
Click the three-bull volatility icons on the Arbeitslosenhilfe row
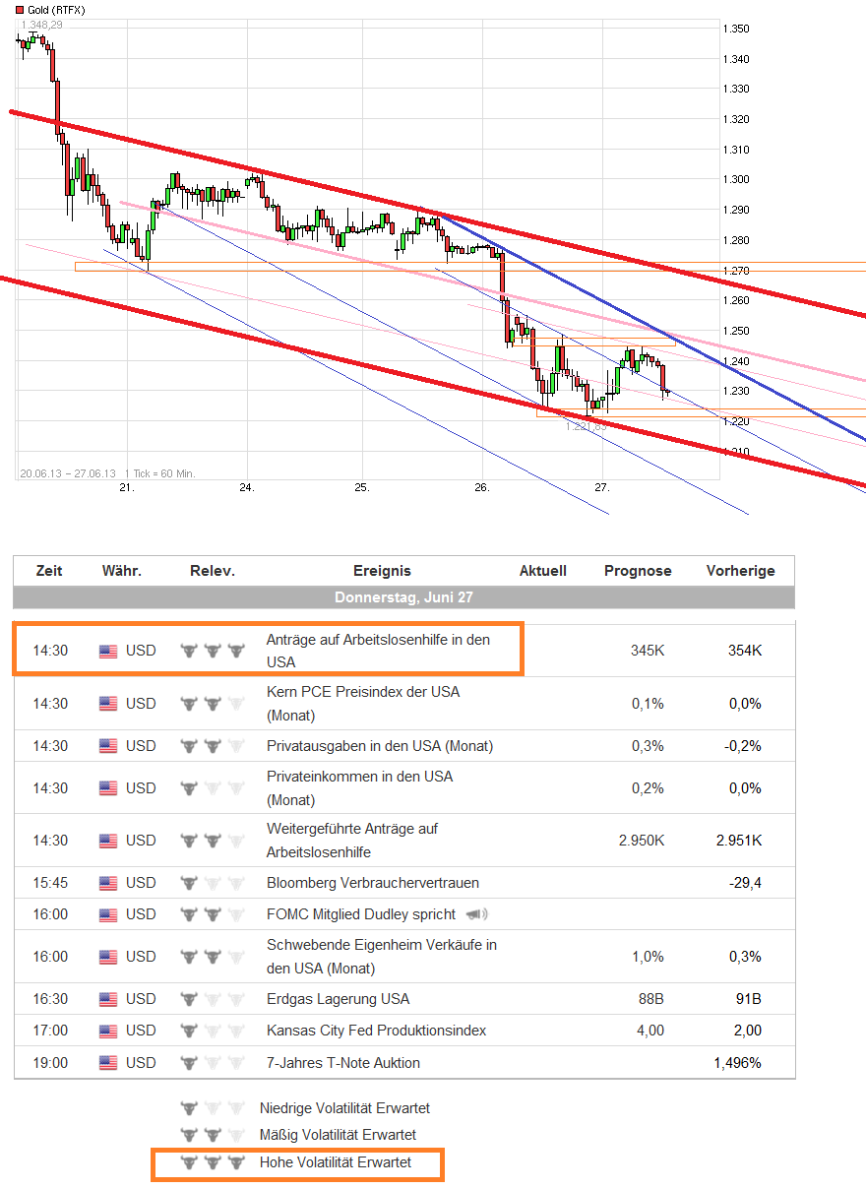pos(212,650)
